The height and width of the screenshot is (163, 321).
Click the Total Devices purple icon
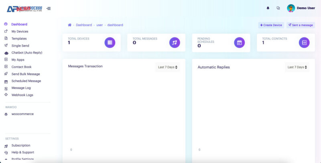(110, 42)
